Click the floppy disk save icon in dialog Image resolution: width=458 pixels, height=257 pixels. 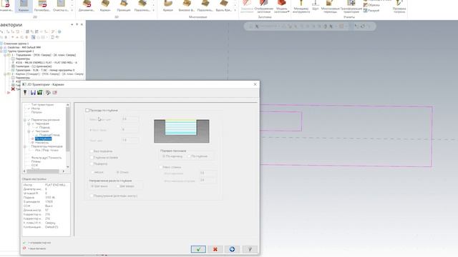[33, 92]
